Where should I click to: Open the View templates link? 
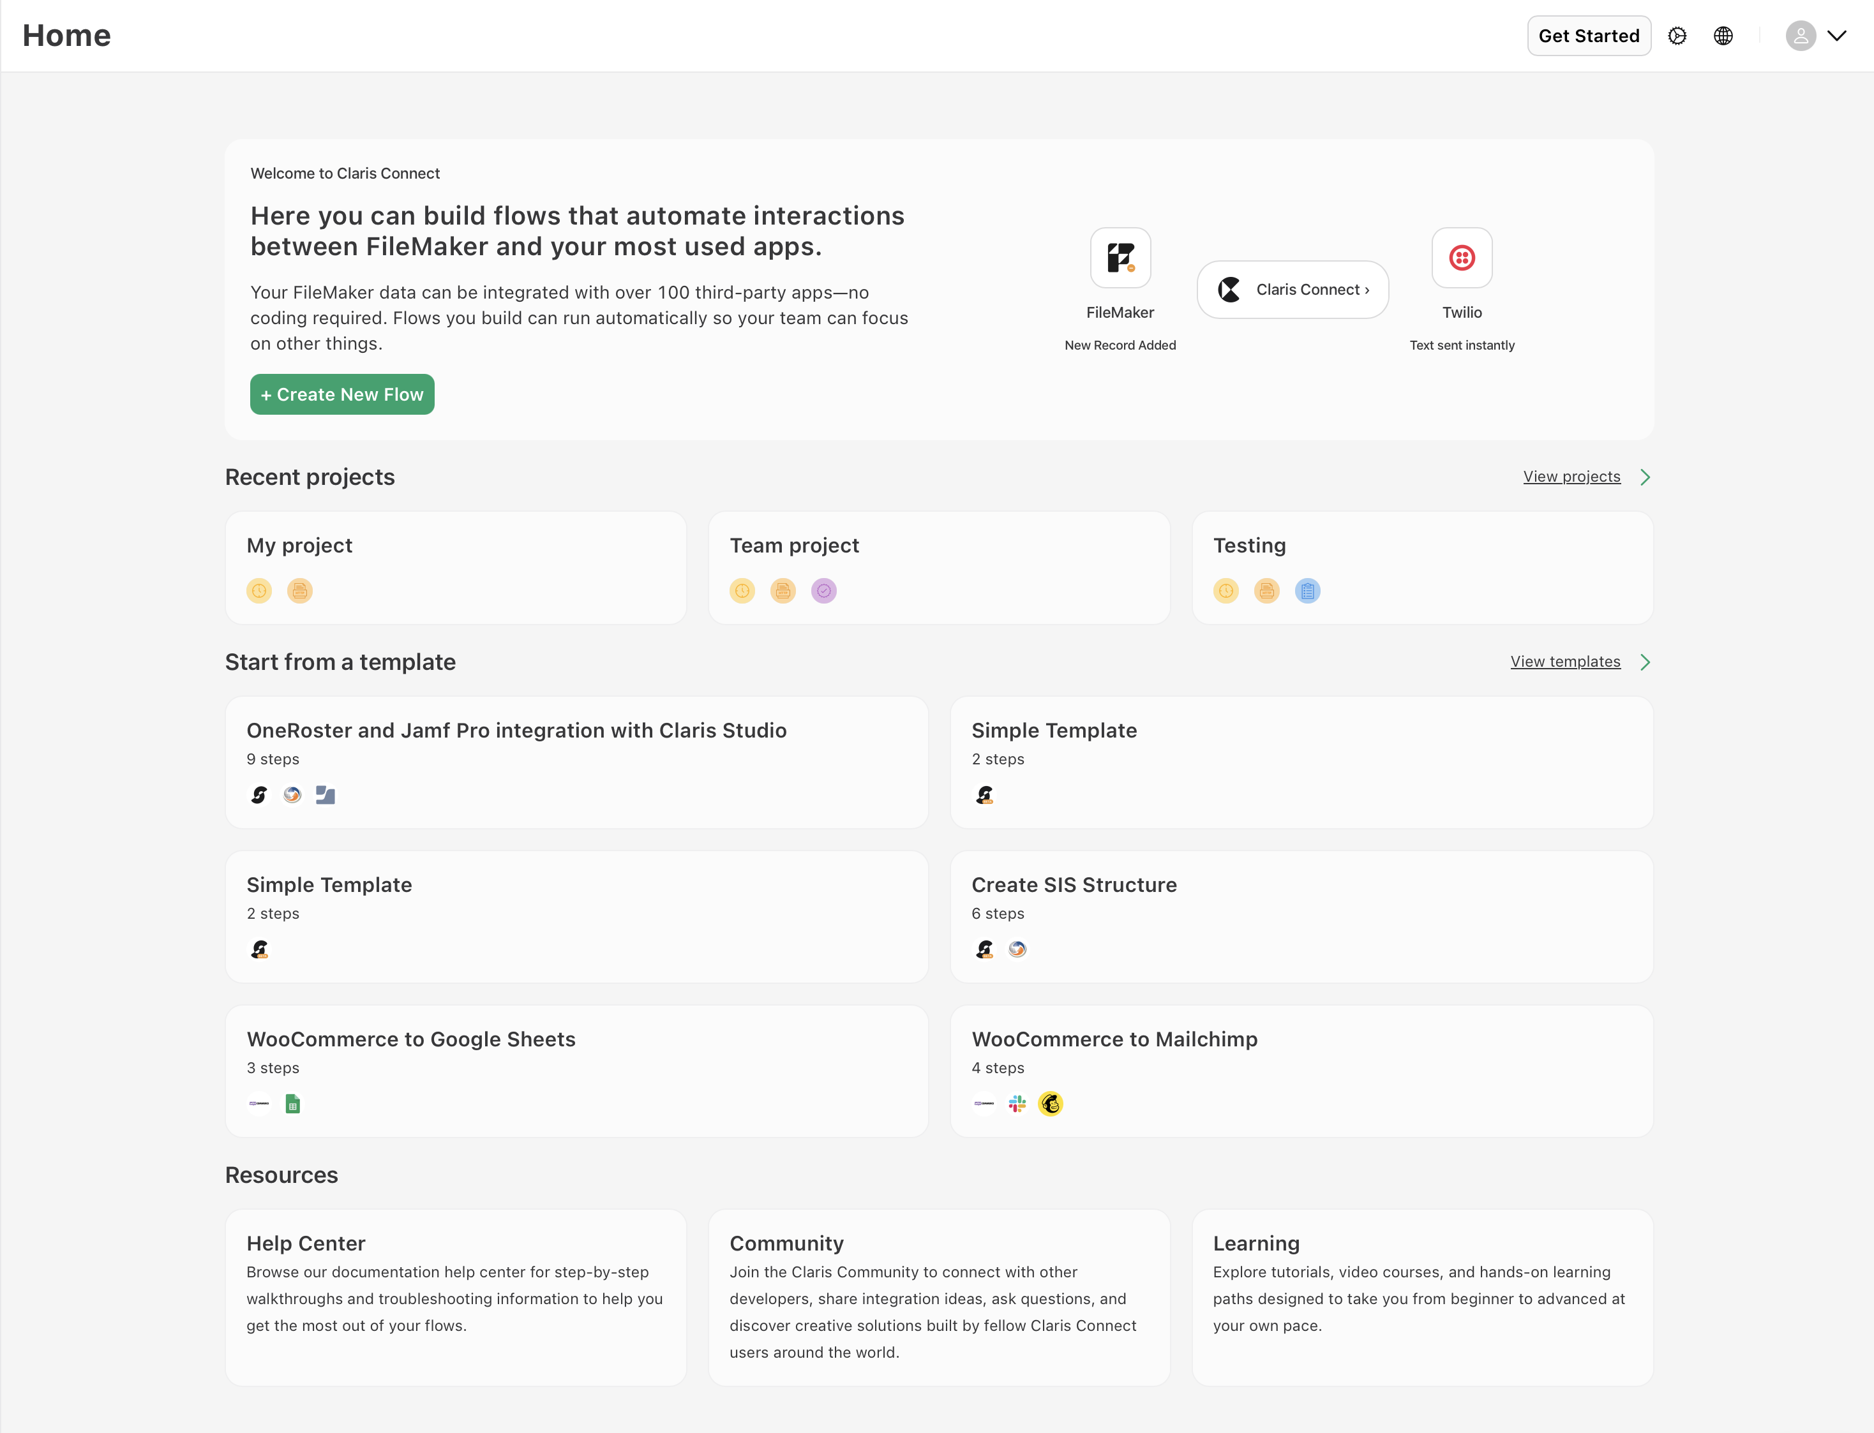click(x=1564, y=662)
